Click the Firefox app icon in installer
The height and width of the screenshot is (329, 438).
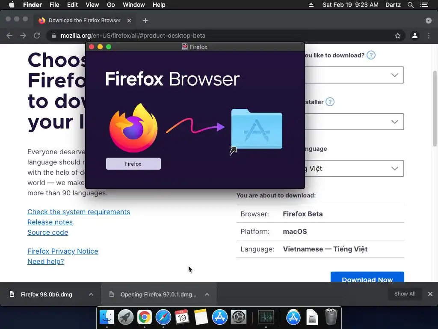point(133,128)
